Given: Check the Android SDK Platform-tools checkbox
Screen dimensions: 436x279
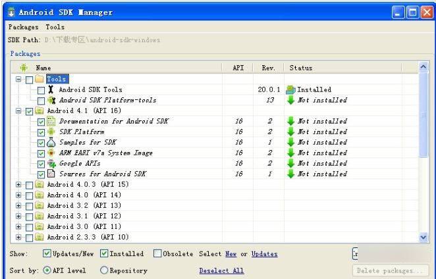Looking at the screenshot, I should click(x=41, y=101).
